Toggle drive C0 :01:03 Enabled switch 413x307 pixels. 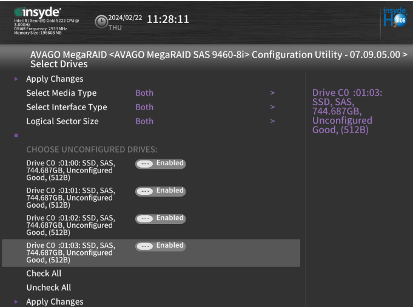pyautogui.click(x=160, y=246)
